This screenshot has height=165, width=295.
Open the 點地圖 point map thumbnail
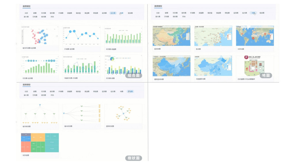pyautogui.click(x=213, y=36)
